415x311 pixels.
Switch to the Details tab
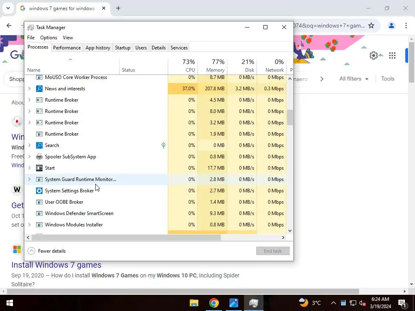point(158,48)
